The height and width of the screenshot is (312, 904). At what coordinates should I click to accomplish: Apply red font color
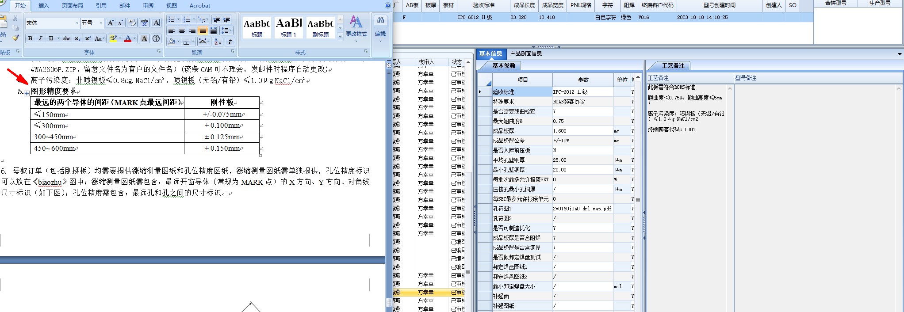[x=128, y=39]
